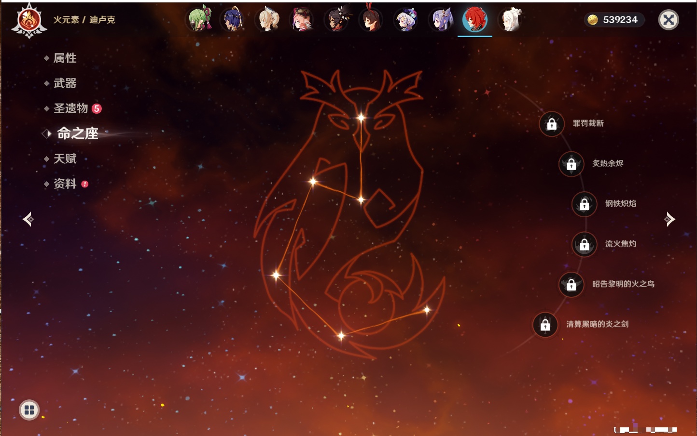Open the locked 流火焦灼 constellation node
Image resolution: width=697 pixels, height=436 pixels.
point(584,244)
